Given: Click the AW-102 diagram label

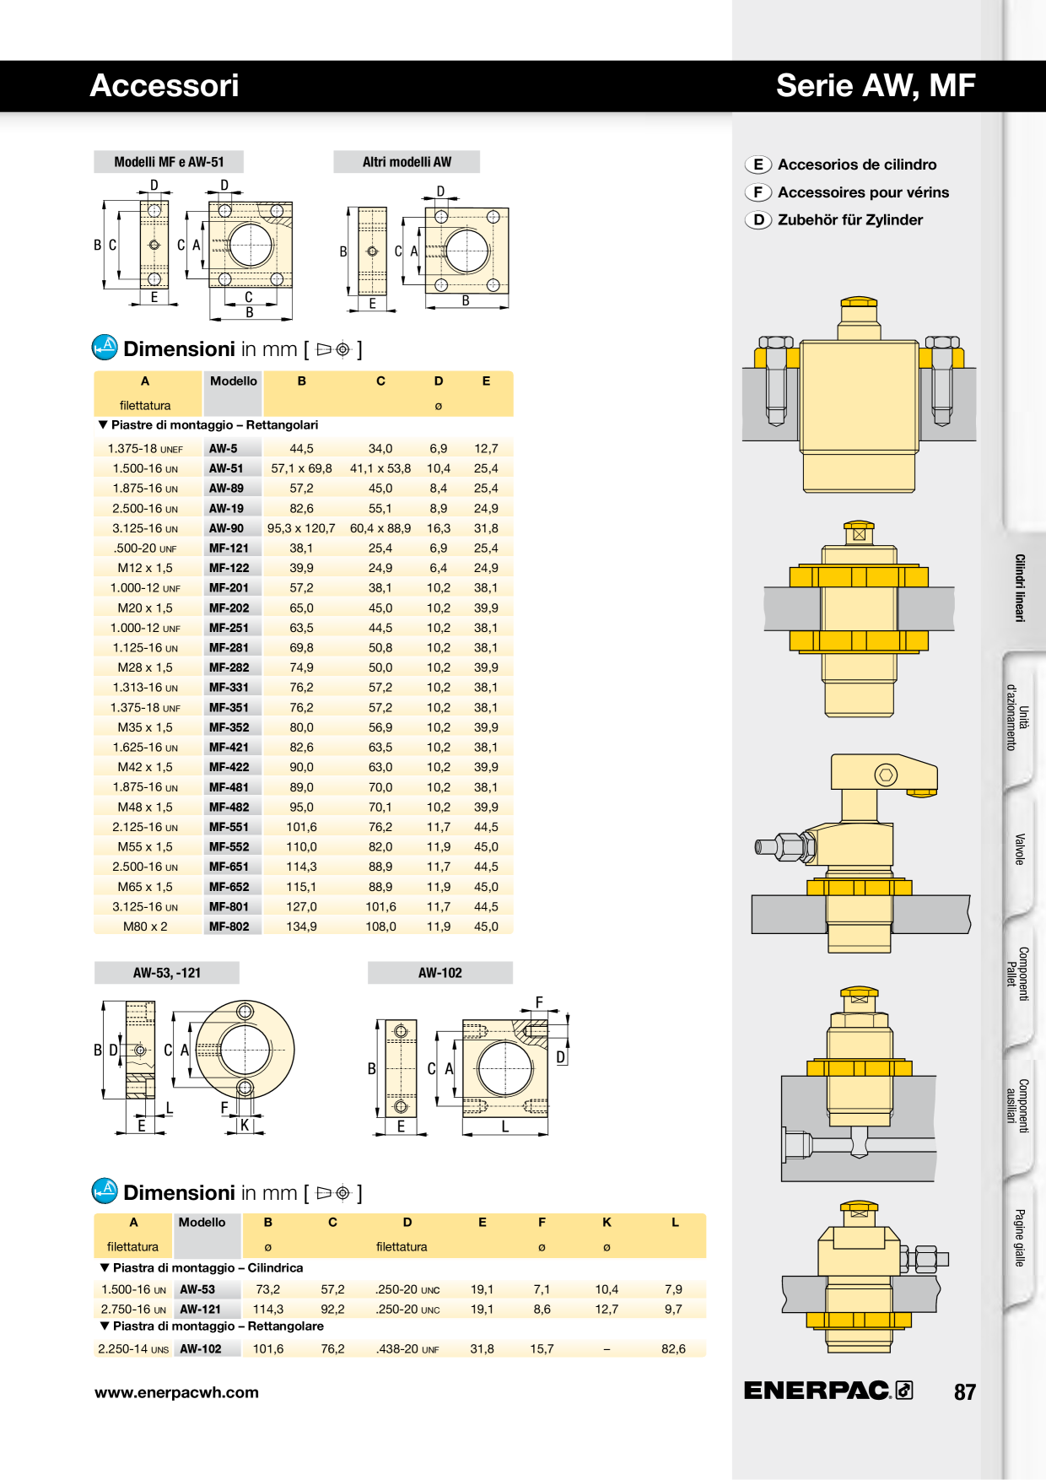Looking at the screenshot, I should pyautogui.click(x=440, y=973).
